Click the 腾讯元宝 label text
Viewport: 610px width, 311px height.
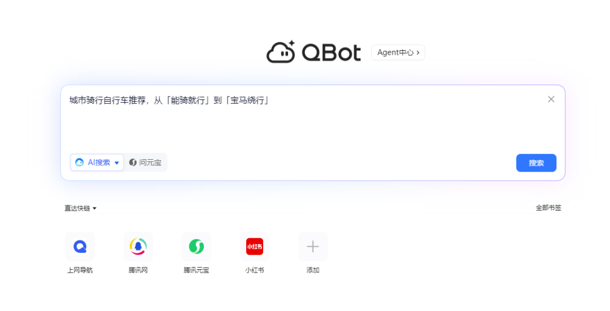197,270
